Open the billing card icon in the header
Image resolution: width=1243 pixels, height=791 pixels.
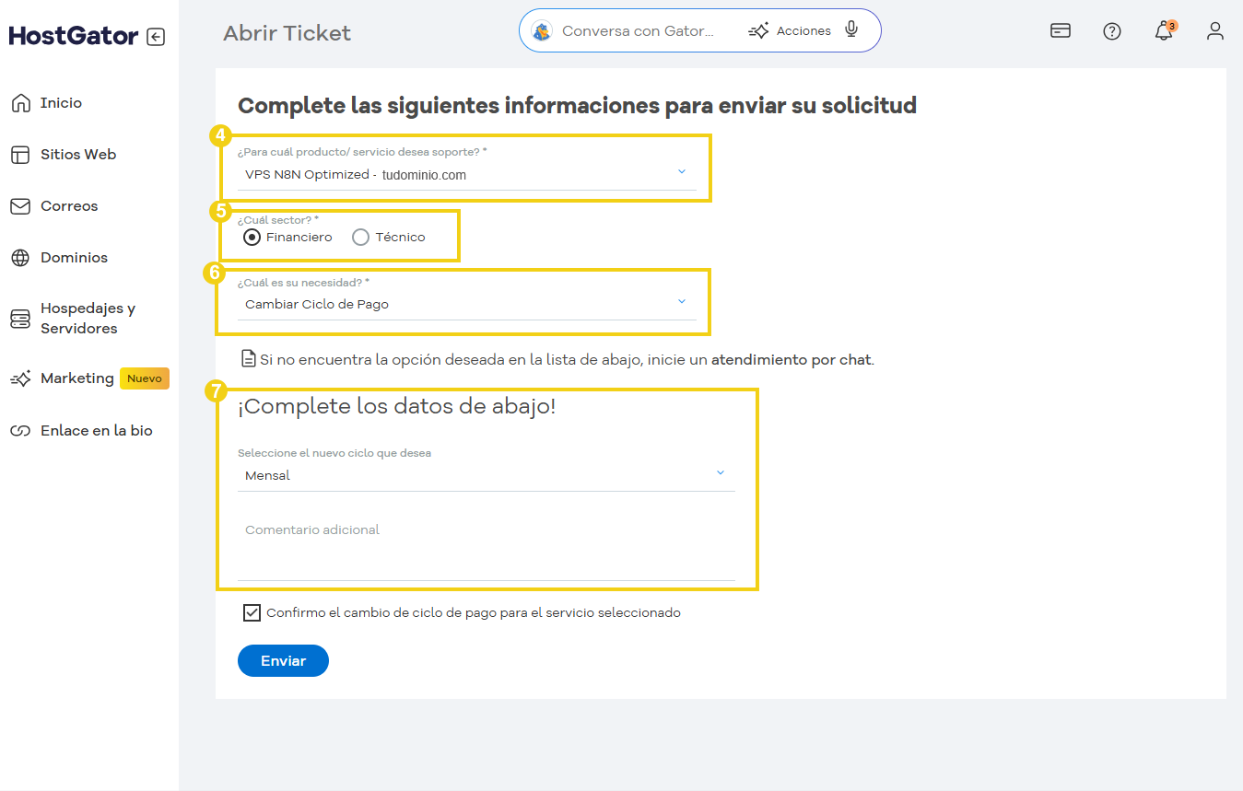click(x=1060, y=30)
